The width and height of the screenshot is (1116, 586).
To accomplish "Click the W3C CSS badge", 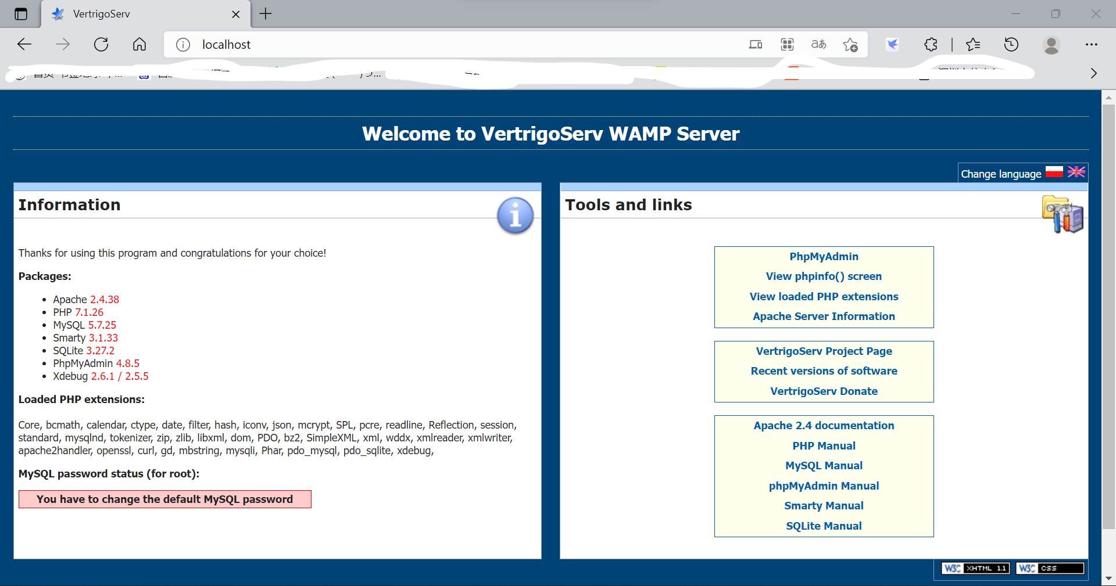I will coord(1050,568).
